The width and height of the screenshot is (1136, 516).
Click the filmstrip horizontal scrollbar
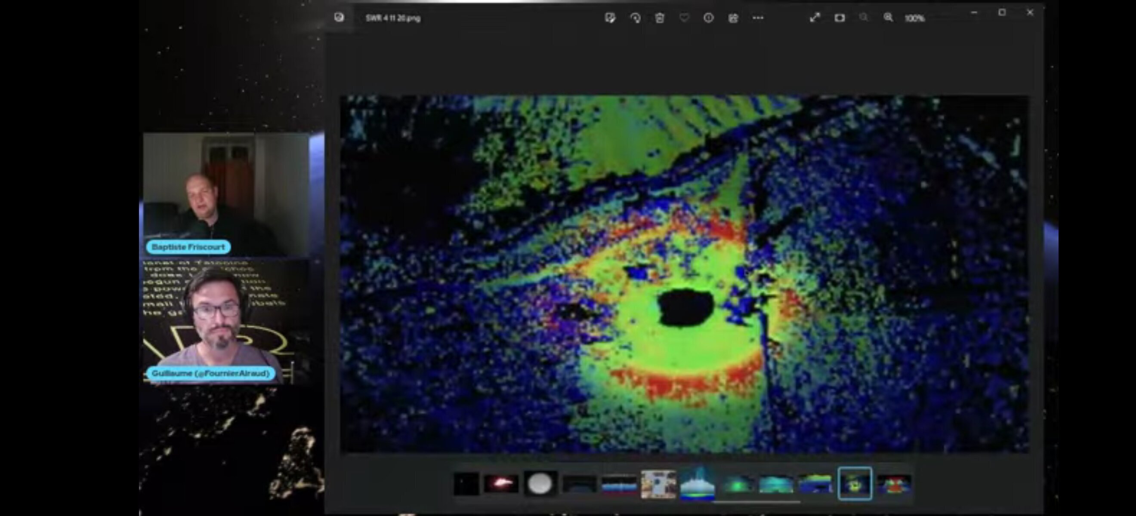coord(756,501)
